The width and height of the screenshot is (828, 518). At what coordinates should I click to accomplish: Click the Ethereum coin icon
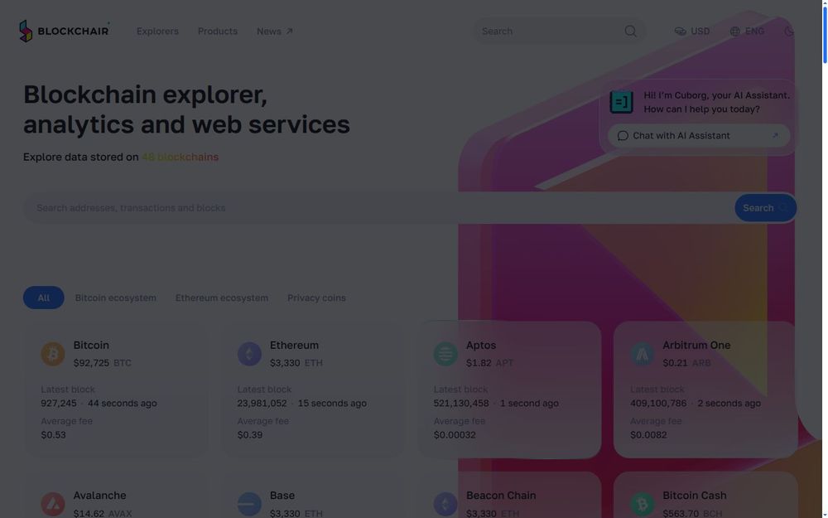[249, 354]
